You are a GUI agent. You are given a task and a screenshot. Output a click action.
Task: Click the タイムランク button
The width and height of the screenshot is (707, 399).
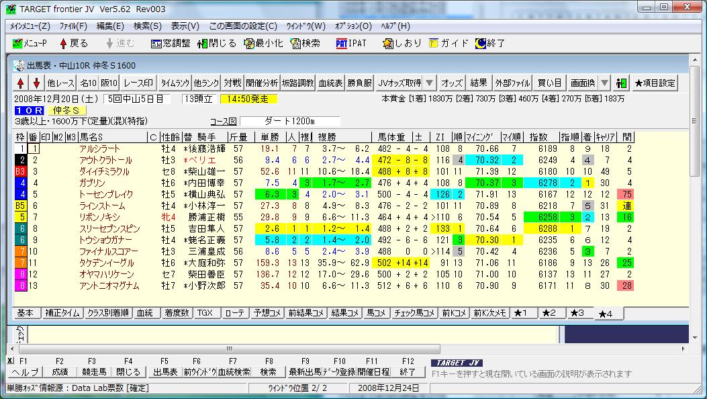pyautogui.click(x=175, y=83)
